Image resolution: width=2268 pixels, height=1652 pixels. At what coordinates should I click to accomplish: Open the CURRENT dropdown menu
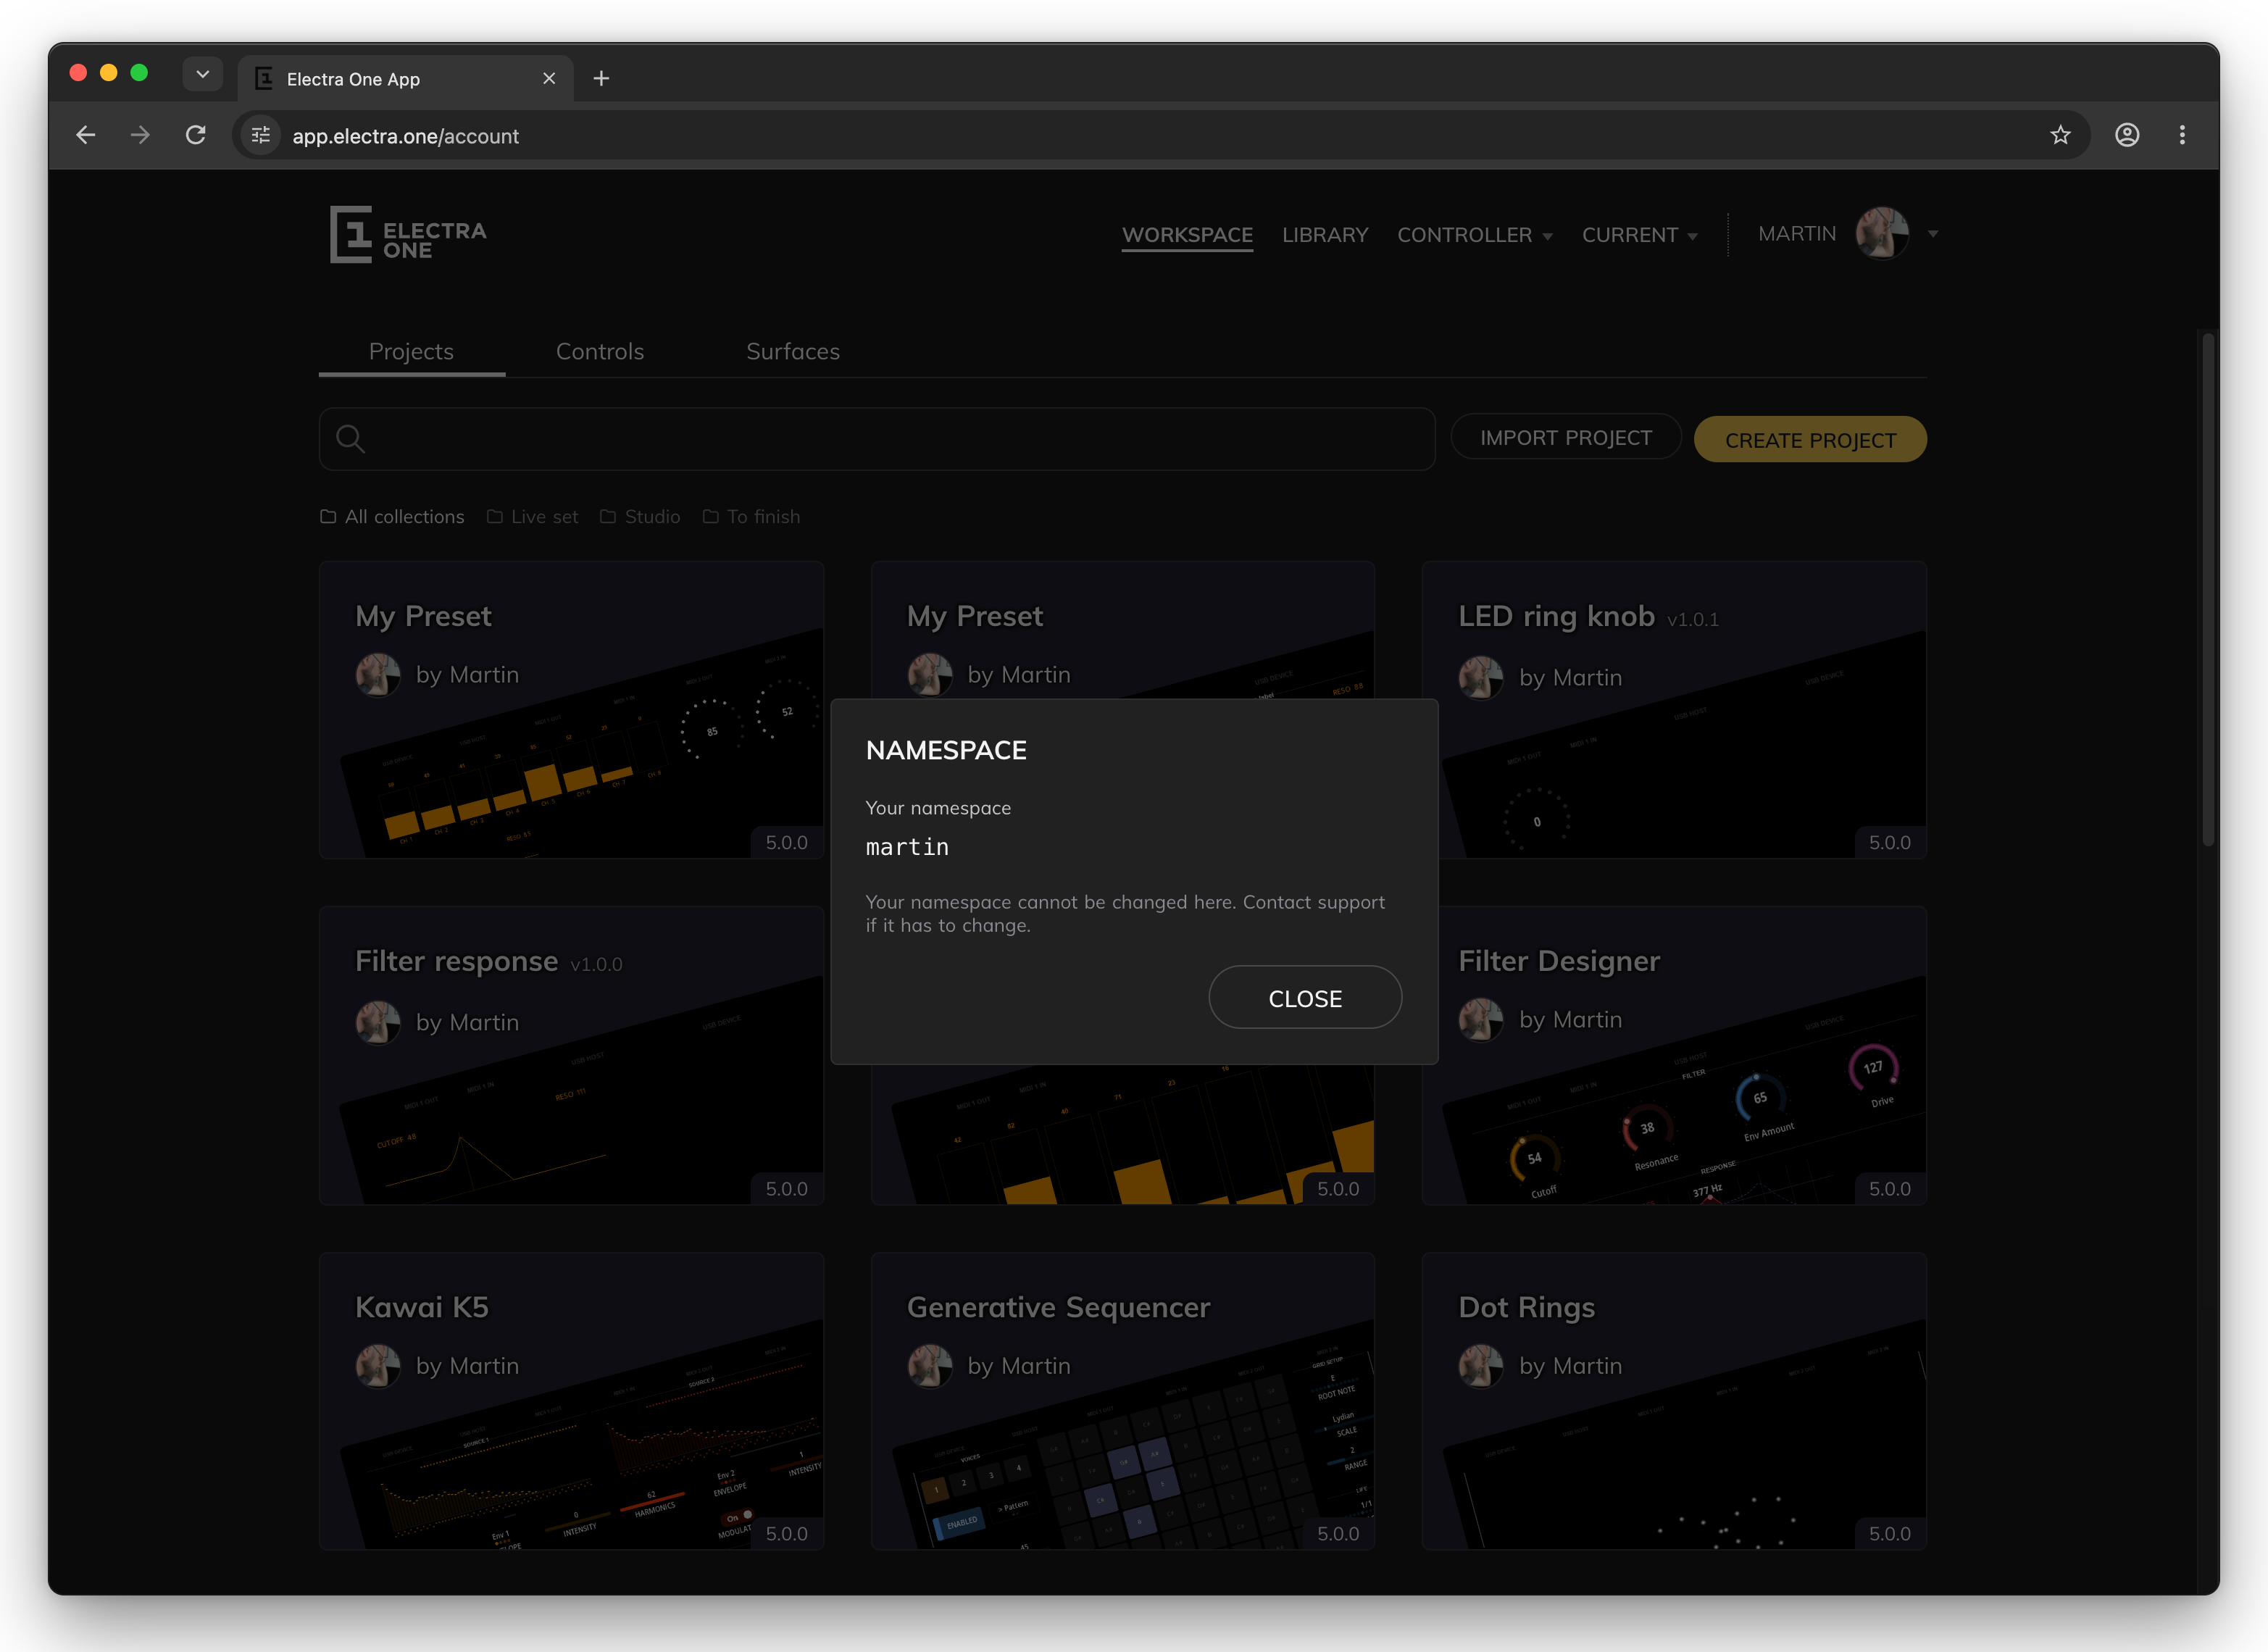tap(1639, 235)
